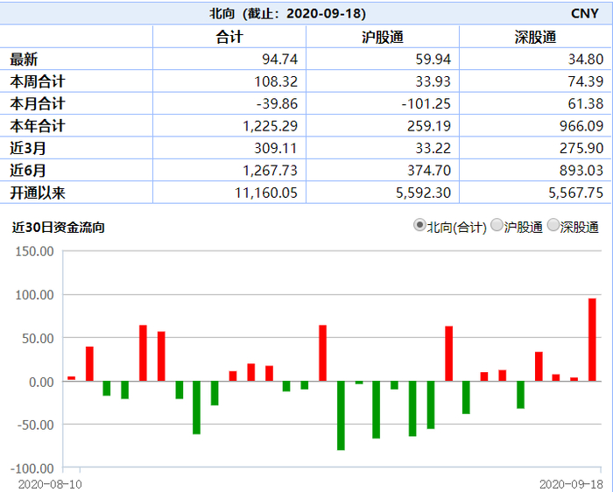Click the deepest green bar in chart

[341, 416]
